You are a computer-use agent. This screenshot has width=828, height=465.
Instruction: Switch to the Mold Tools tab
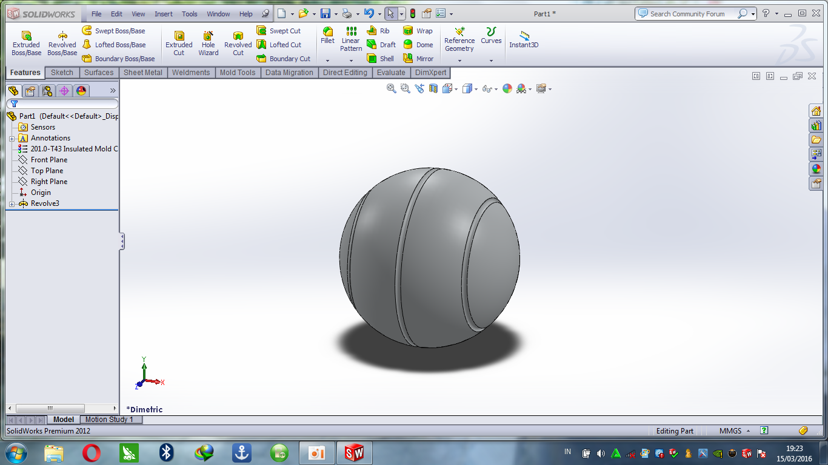(237, 72)
